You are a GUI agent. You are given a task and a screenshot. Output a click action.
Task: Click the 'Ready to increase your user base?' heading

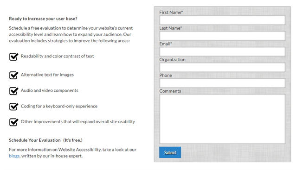pyautogui.click(x=43, y=19)
